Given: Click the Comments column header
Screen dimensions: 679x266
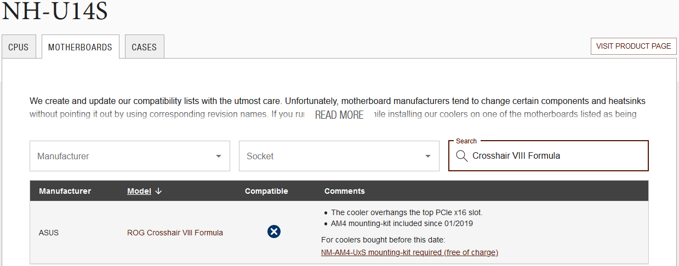Looking at the screenshot, I should coord(344,191).
